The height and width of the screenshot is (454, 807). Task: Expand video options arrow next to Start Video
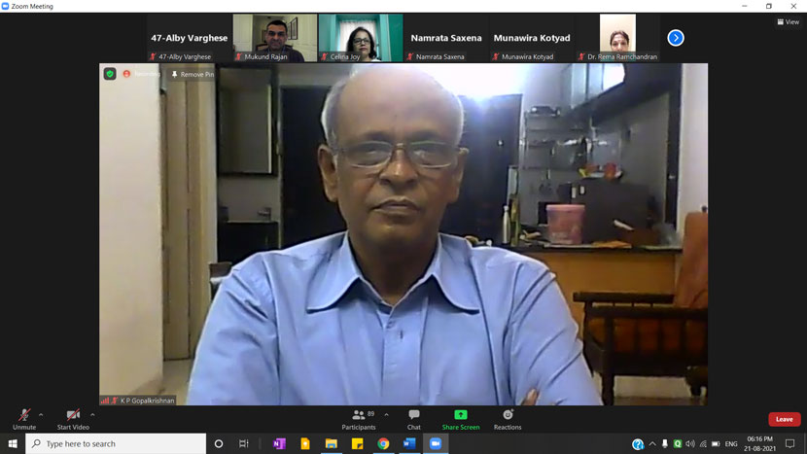tap(92, 415)
